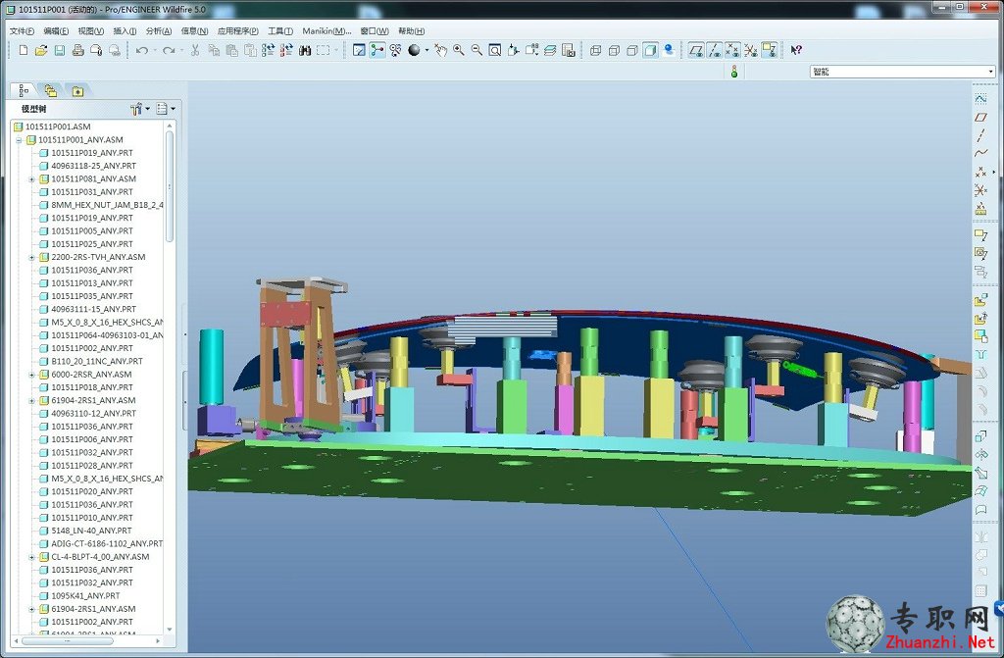Click the datum plane tool in the right toolbar

pos(980,118)
